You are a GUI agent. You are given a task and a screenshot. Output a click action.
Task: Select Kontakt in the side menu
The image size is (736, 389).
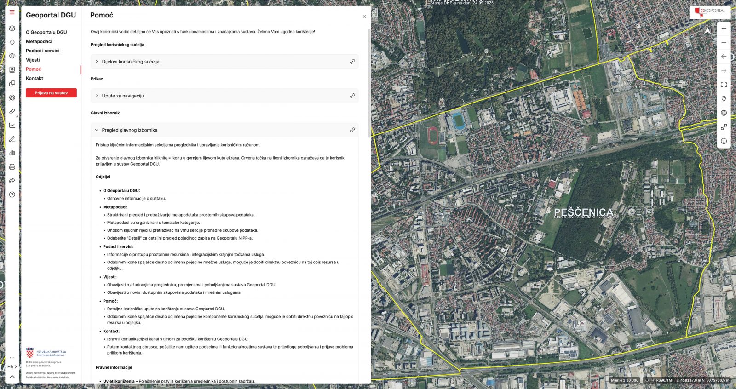point(34,78)
